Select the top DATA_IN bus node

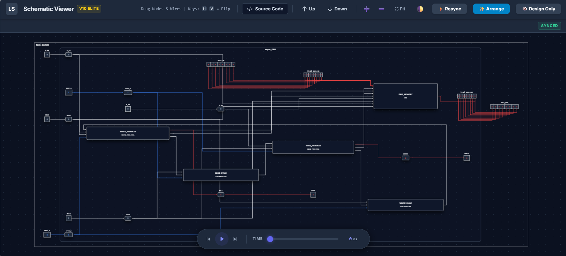221,64
